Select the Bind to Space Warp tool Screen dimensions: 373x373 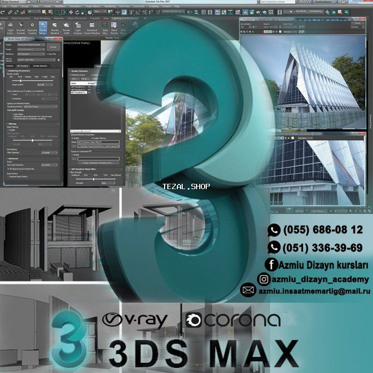click(x=23, y=12)
